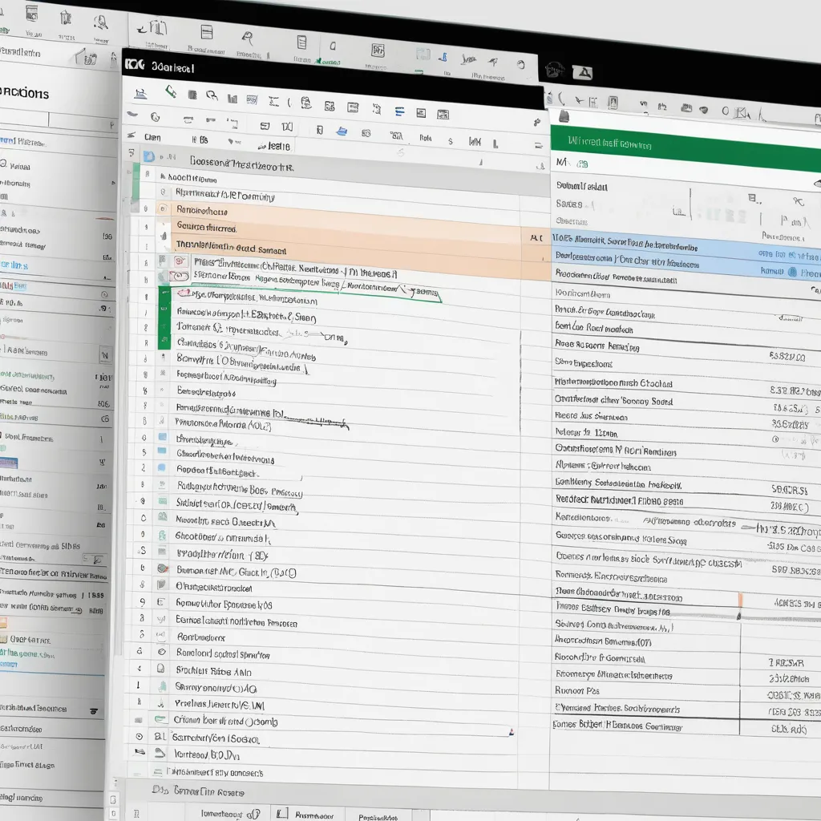Toggle the red oval eye icon in the second eye row
Viewport: 821px width, 821px height.
point(179,276)
